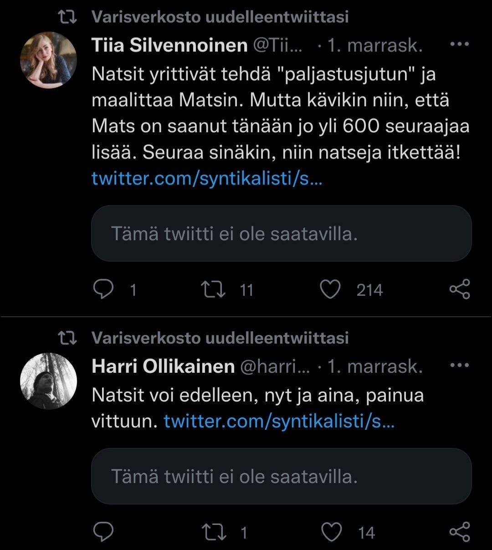Click the Harri Ollikainen display name
This screenshot has width=492, height=550.
click(x=163, y=366)
